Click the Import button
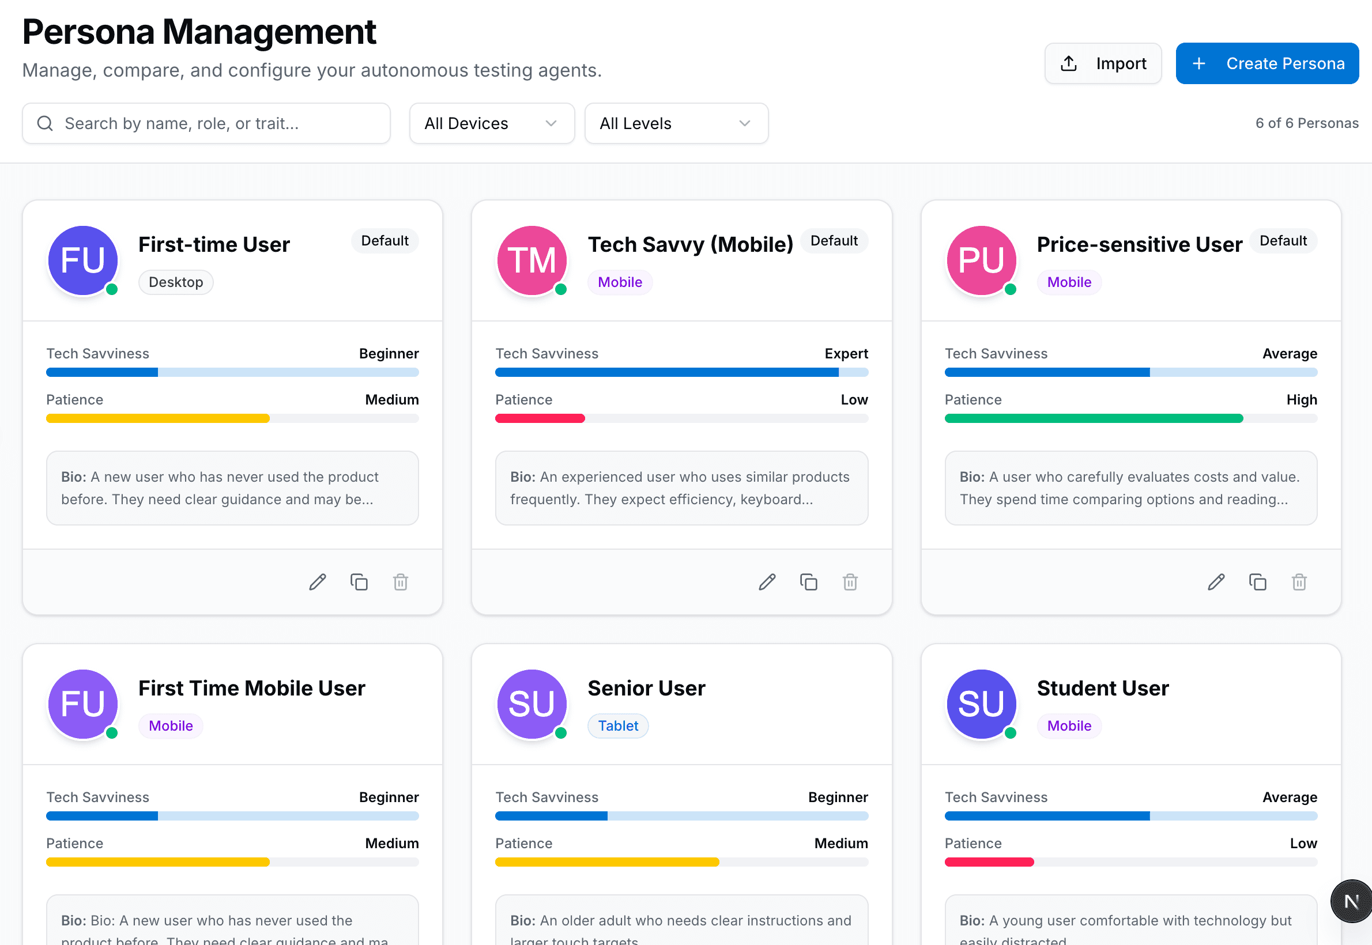Screen dimensions: 1372x945 tap(1102, 63)
